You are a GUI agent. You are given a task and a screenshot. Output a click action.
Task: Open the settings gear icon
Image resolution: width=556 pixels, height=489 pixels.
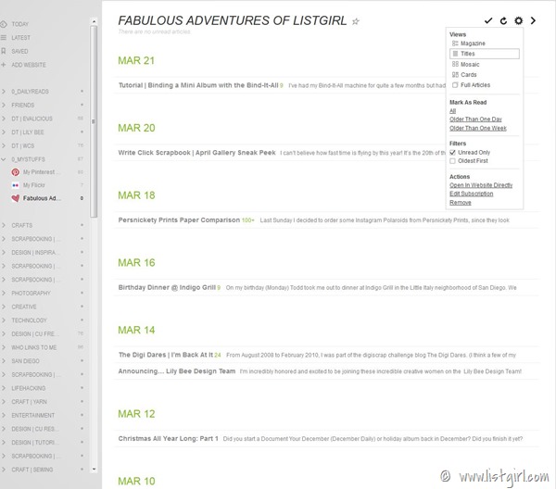[x=518, y=20]
